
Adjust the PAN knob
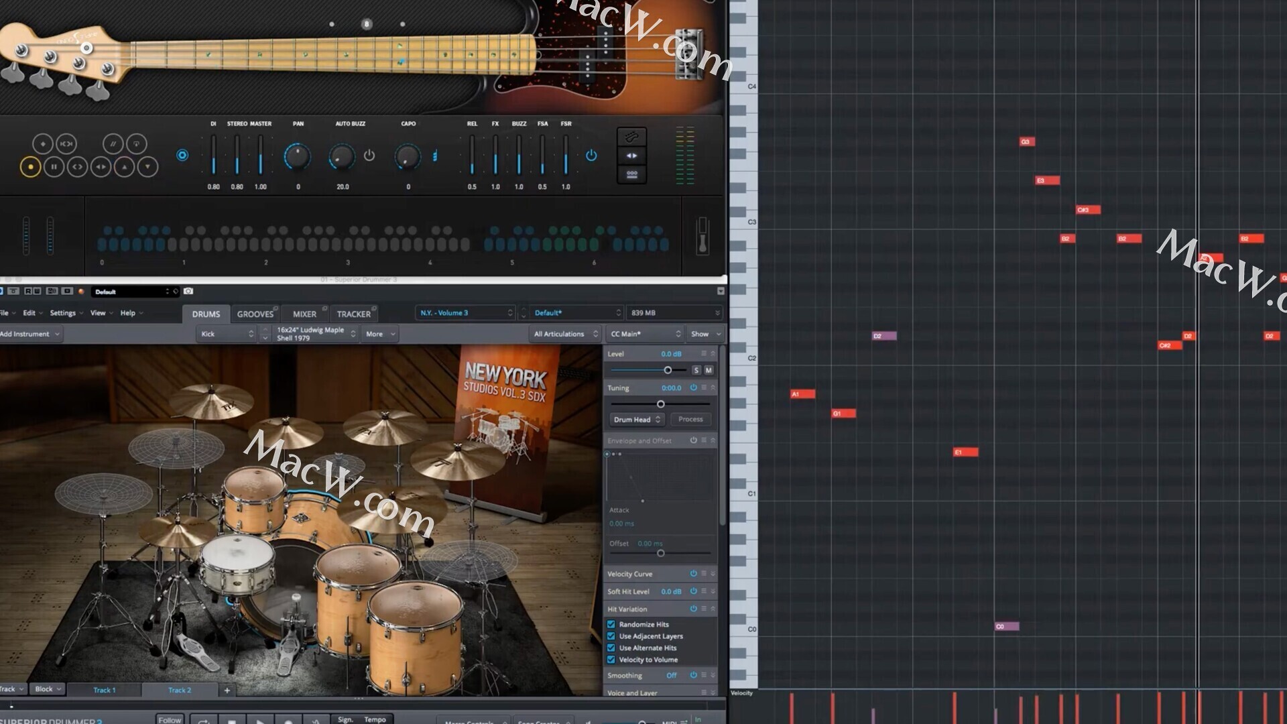297,157
